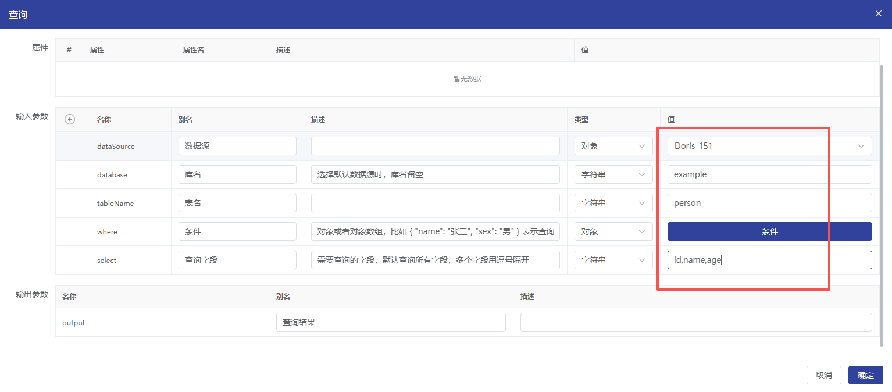Viewport: 892px width, 392px height.
Task: Close the query dialog with X icon
Action: (878, 13)
